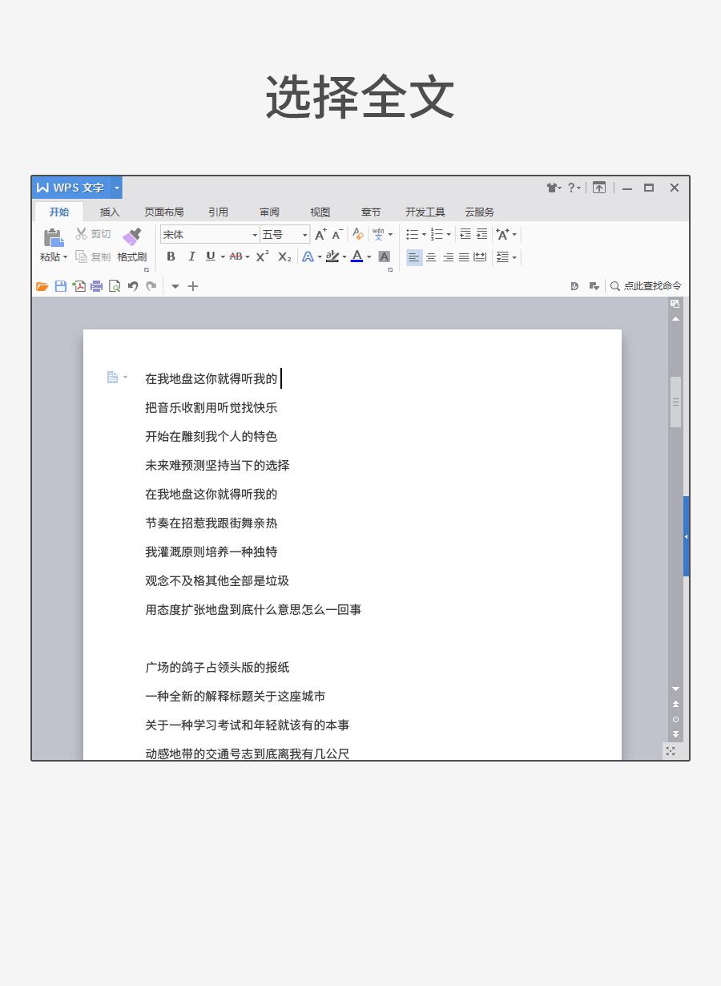Click the WPS 文字 title button
The image size is (721, 986).
tap(71, 188)
